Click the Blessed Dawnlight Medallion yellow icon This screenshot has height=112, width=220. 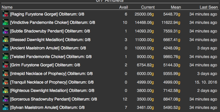tap(5, 39)
